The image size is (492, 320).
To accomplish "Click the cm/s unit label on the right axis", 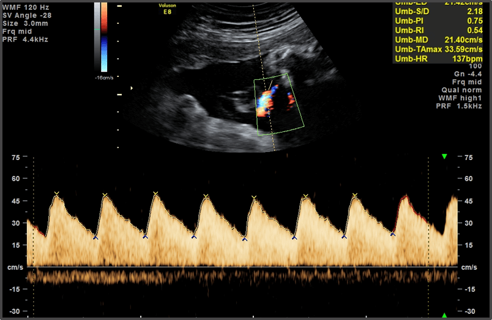I will [469, 267].
